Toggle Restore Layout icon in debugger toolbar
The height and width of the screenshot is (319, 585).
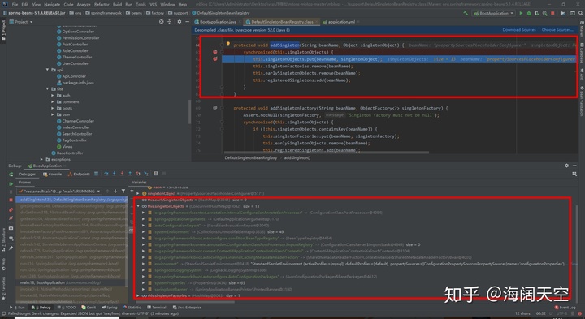(574, 174)
